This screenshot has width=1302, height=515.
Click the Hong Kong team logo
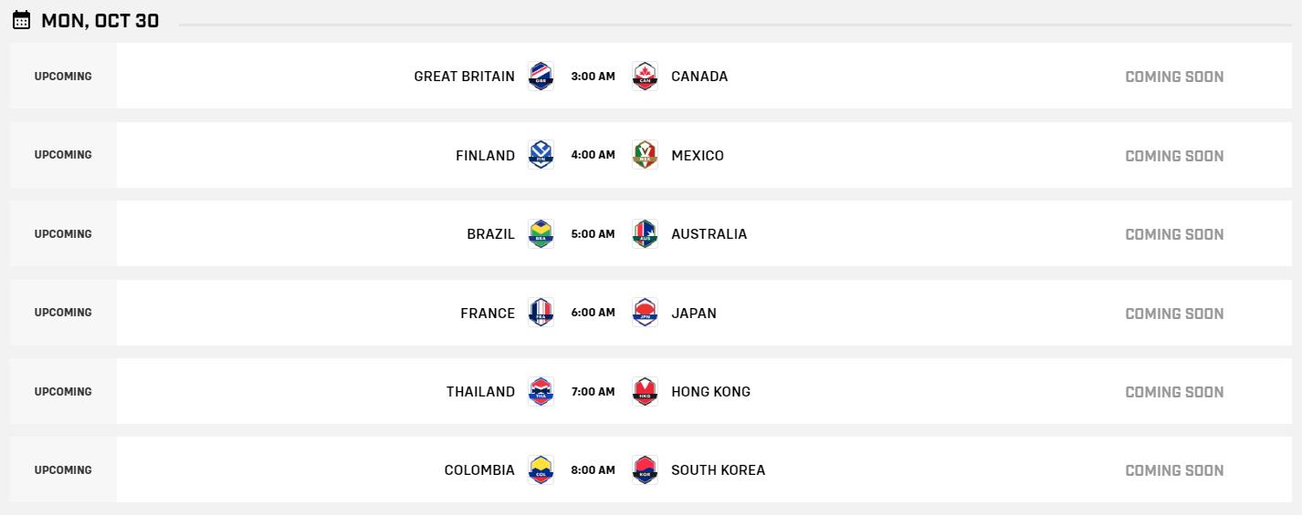coord(645,391)
